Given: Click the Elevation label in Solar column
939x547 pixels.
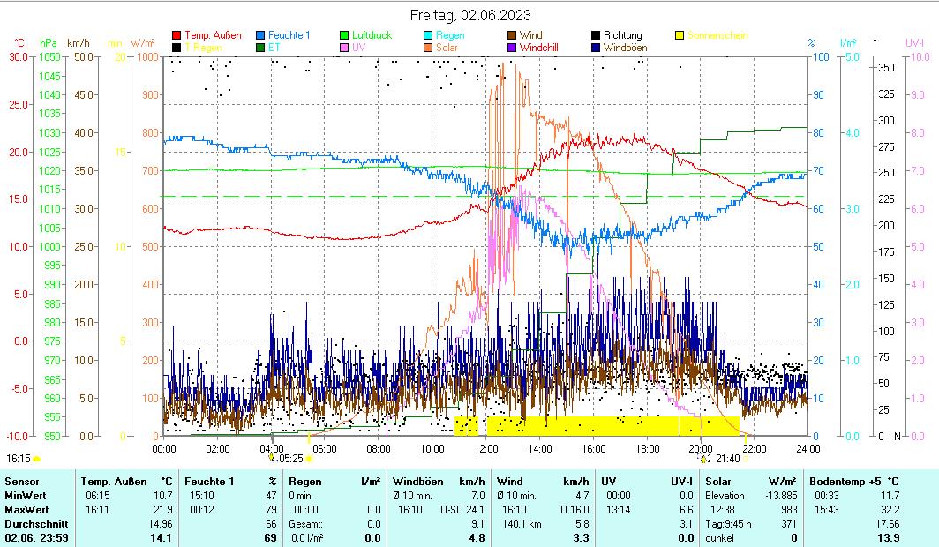Looking at the screenshot, I should click(x=725, y=496).
